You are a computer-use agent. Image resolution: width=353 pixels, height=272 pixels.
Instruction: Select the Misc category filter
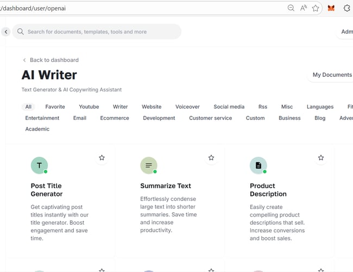click(287, 107)
